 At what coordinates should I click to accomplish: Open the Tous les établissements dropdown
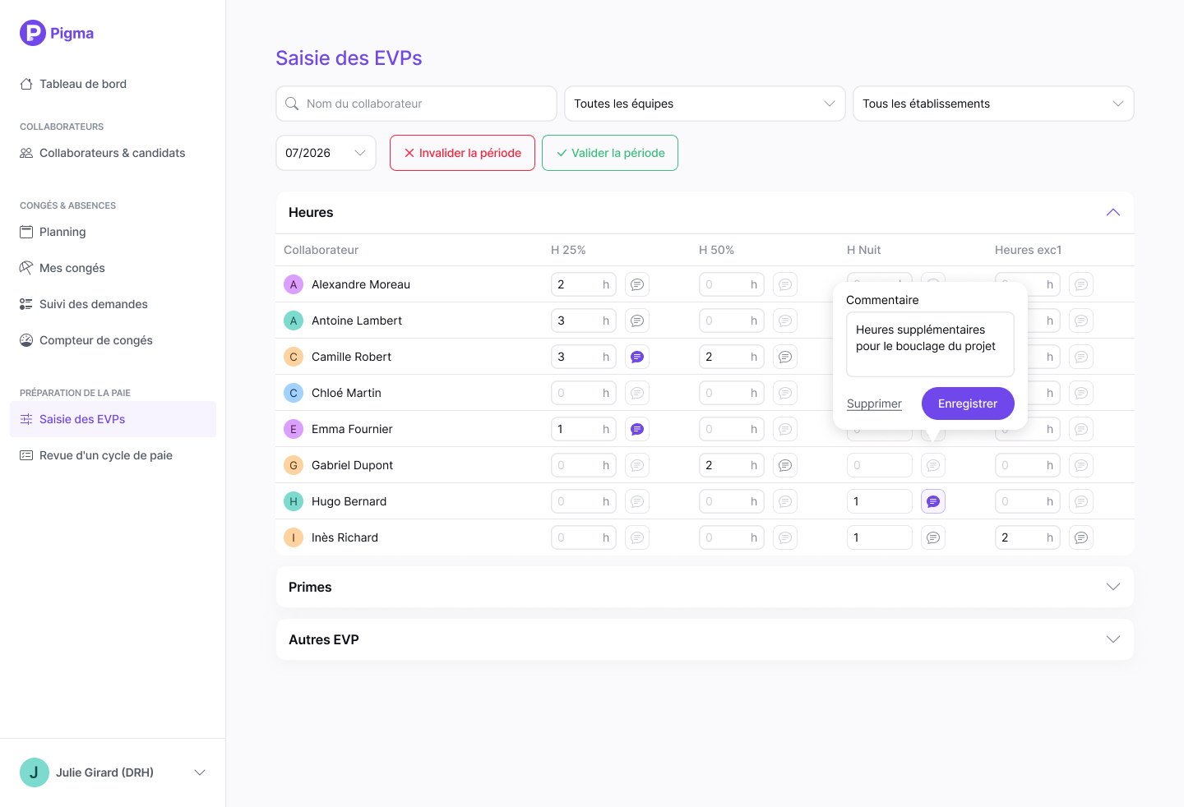pos(993,104)
